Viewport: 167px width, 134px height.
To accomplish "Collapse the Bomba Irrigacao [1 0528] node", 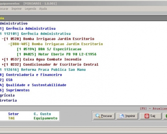I will coord(3,39).
